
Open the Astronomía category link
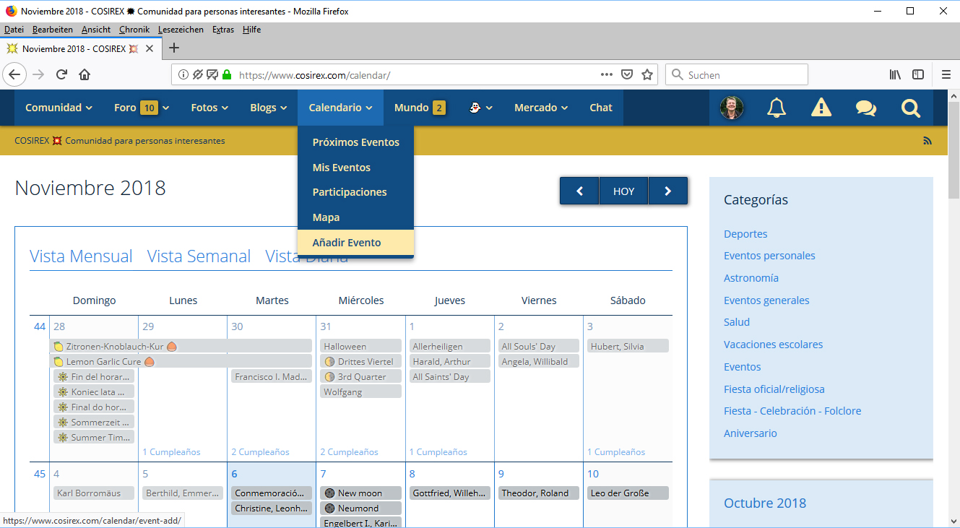point(751,278)
